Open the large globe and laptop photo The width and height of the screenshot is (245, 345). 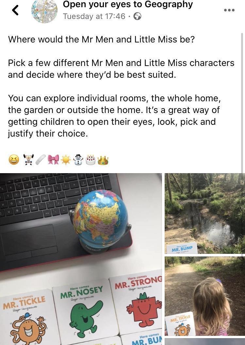click(81, 259)
